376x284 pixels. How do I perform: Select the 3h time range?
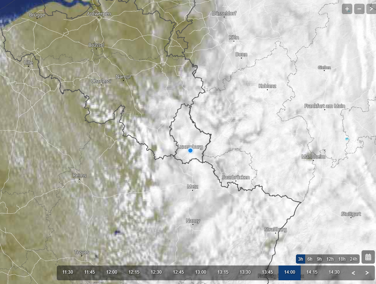coord(300,259)
